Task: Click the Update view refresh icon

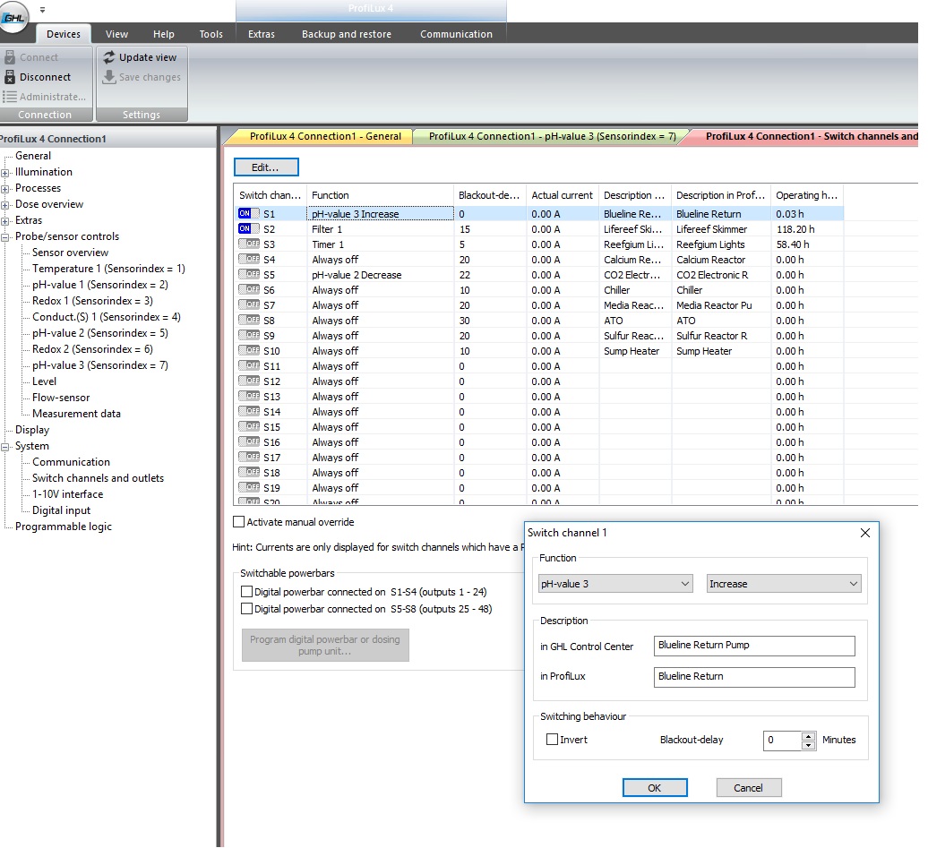Action: (109, 57)
